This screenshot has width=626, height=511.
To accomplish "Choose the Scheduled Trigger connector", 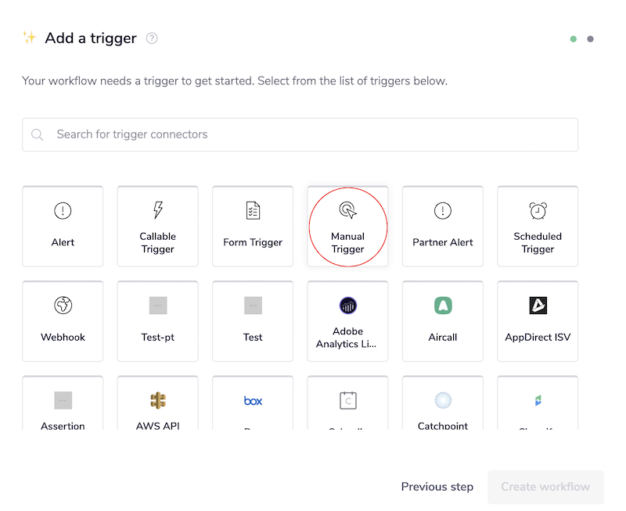I will 537,227.
